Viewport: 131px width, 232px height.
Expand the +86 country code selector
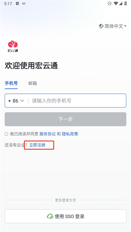(x=16, y=101)
